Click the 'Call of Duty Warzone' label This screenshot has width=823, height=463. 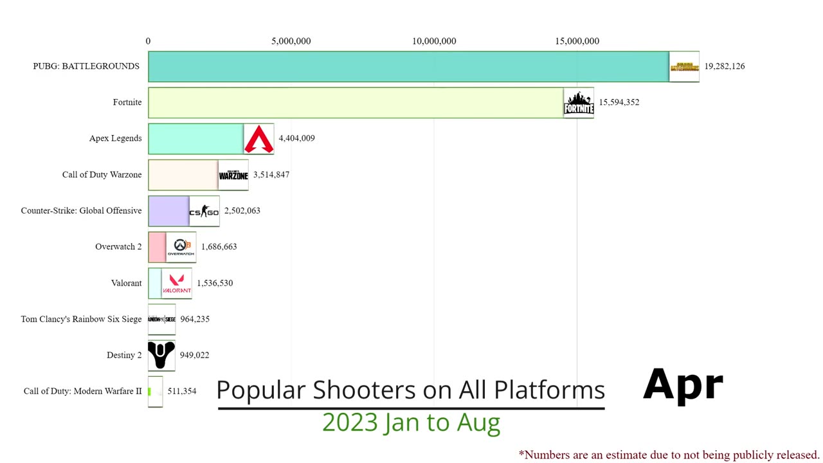[102, 174]
